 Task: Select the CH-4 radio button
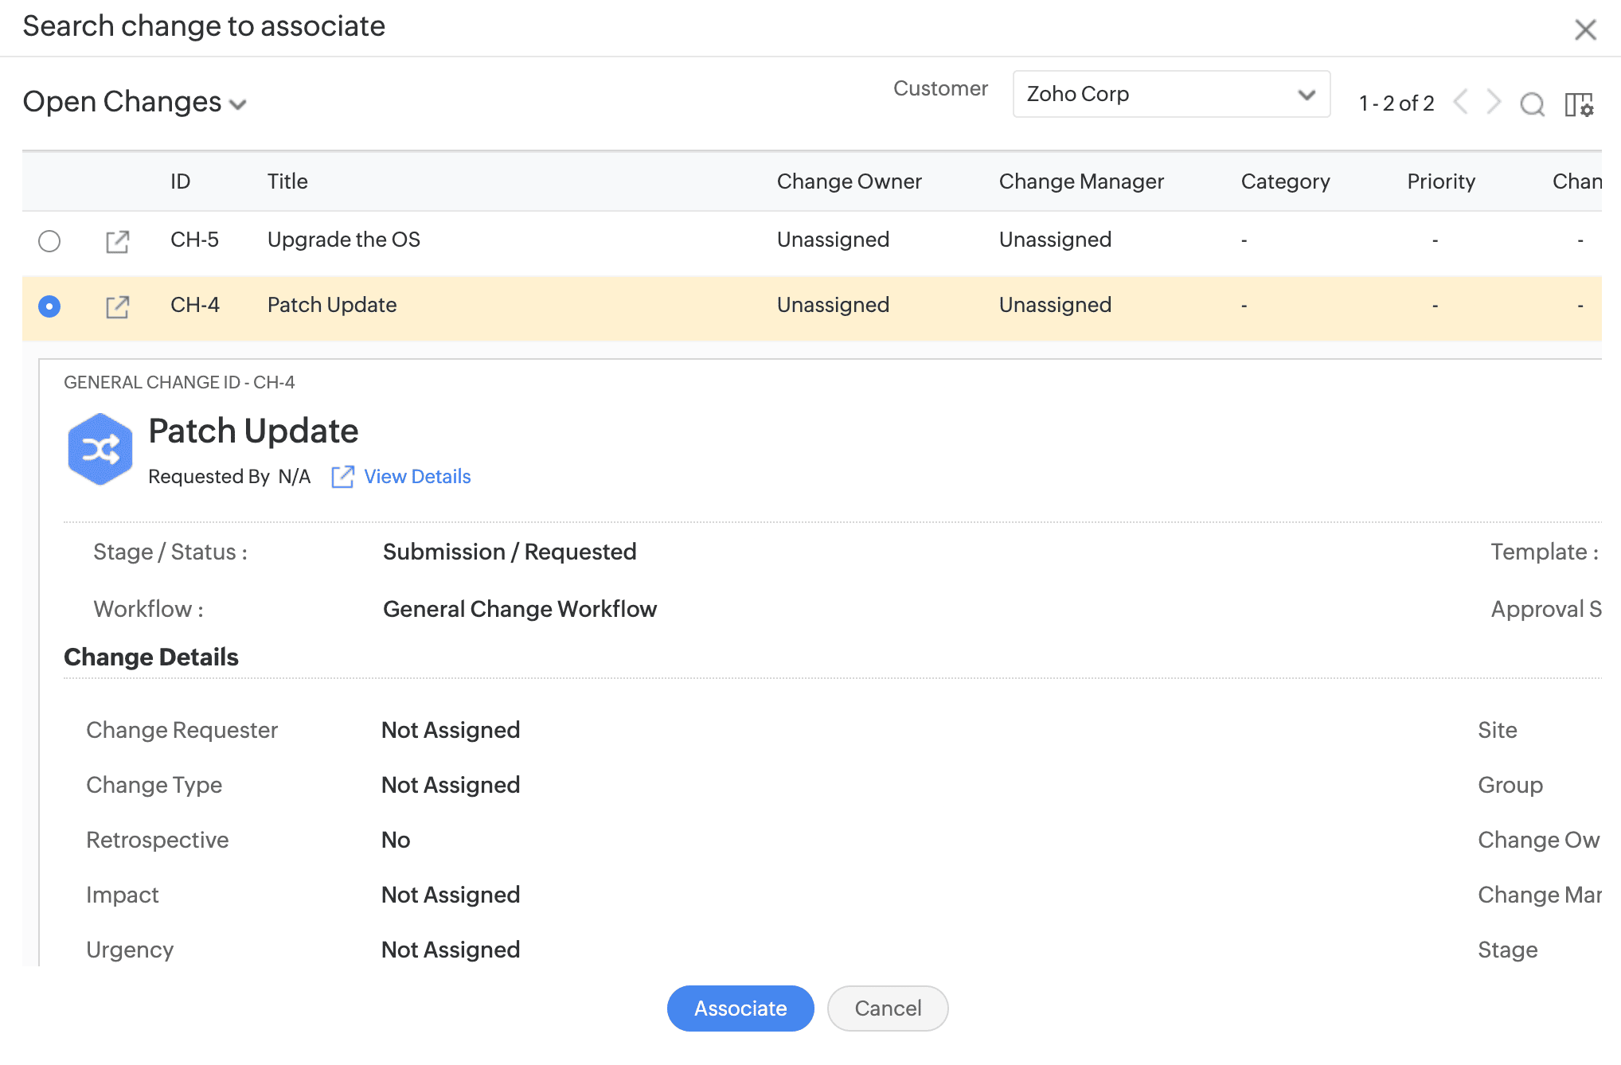coord(49,306)
